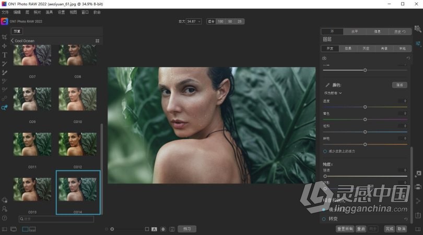Select the Text tool
This screenshot has width=423, height=235.
(x=4, y=55)
